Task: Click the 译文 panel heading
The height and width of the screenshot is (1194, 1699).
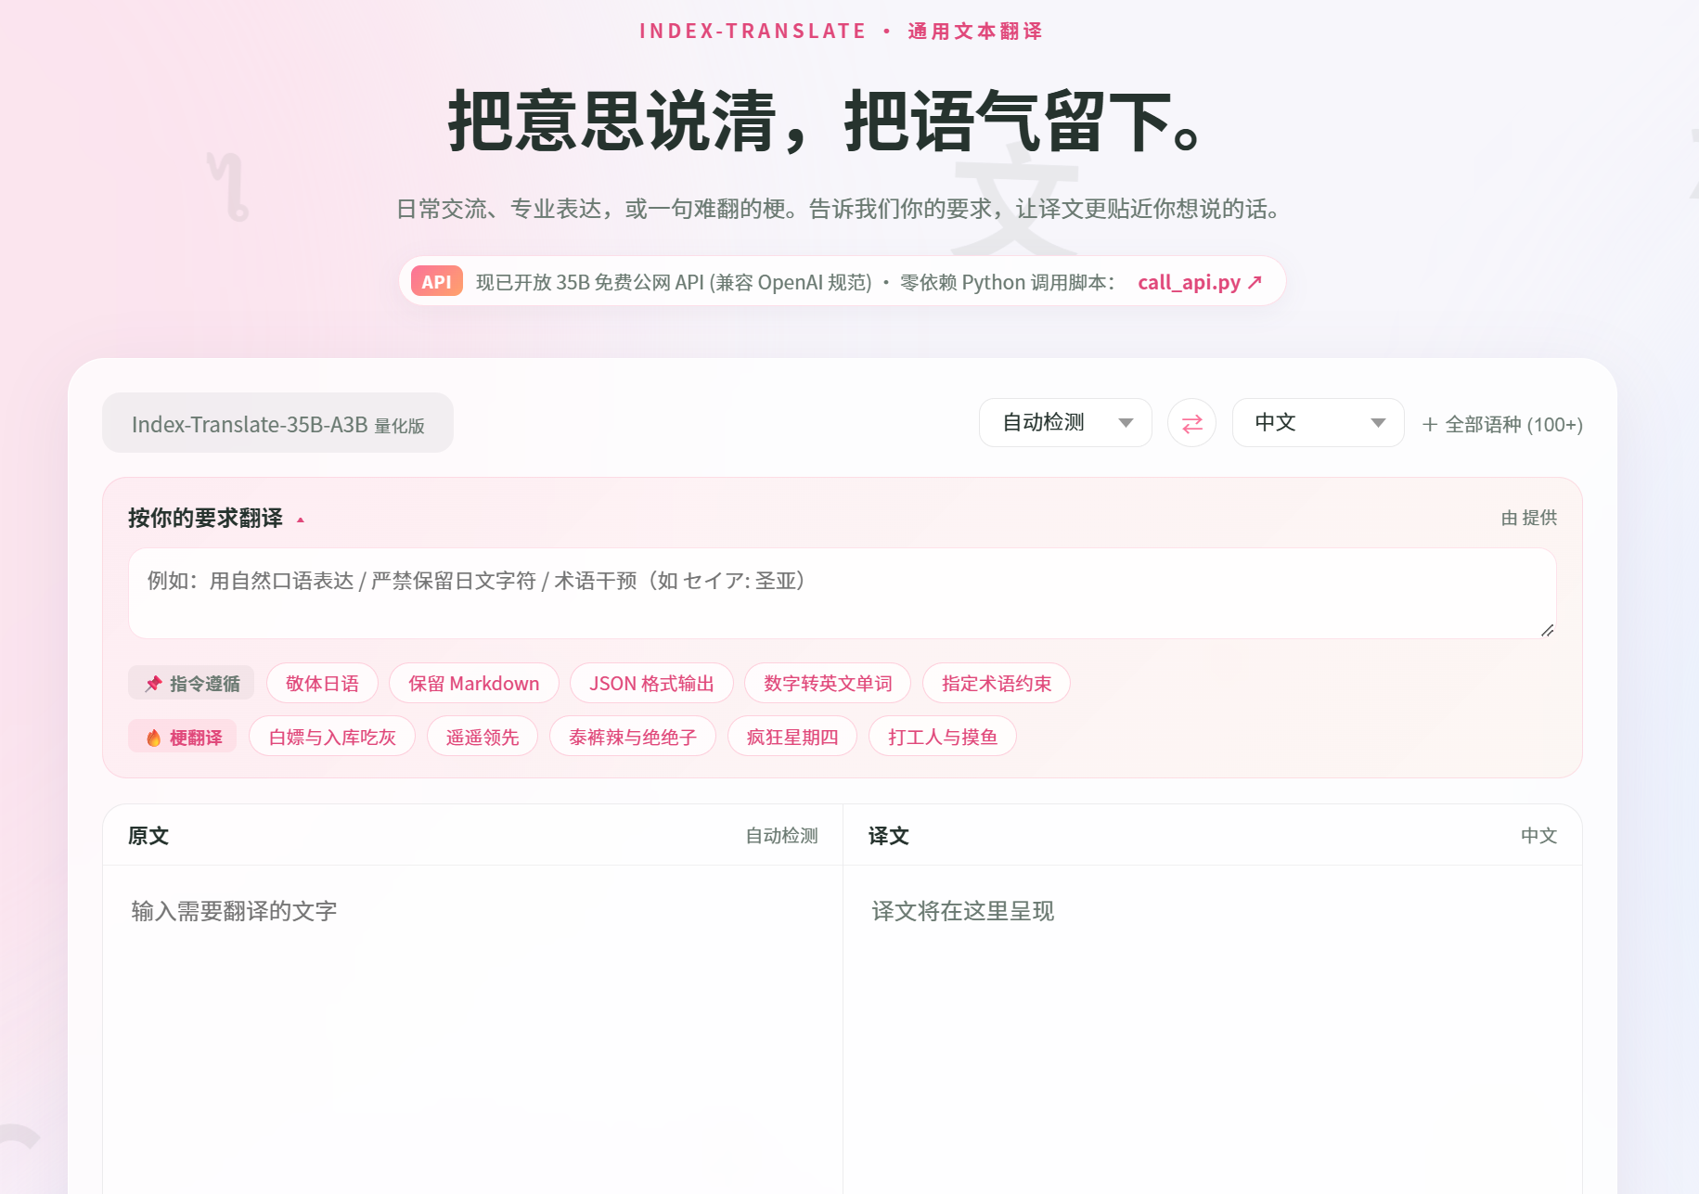Action: pos(889,836)
